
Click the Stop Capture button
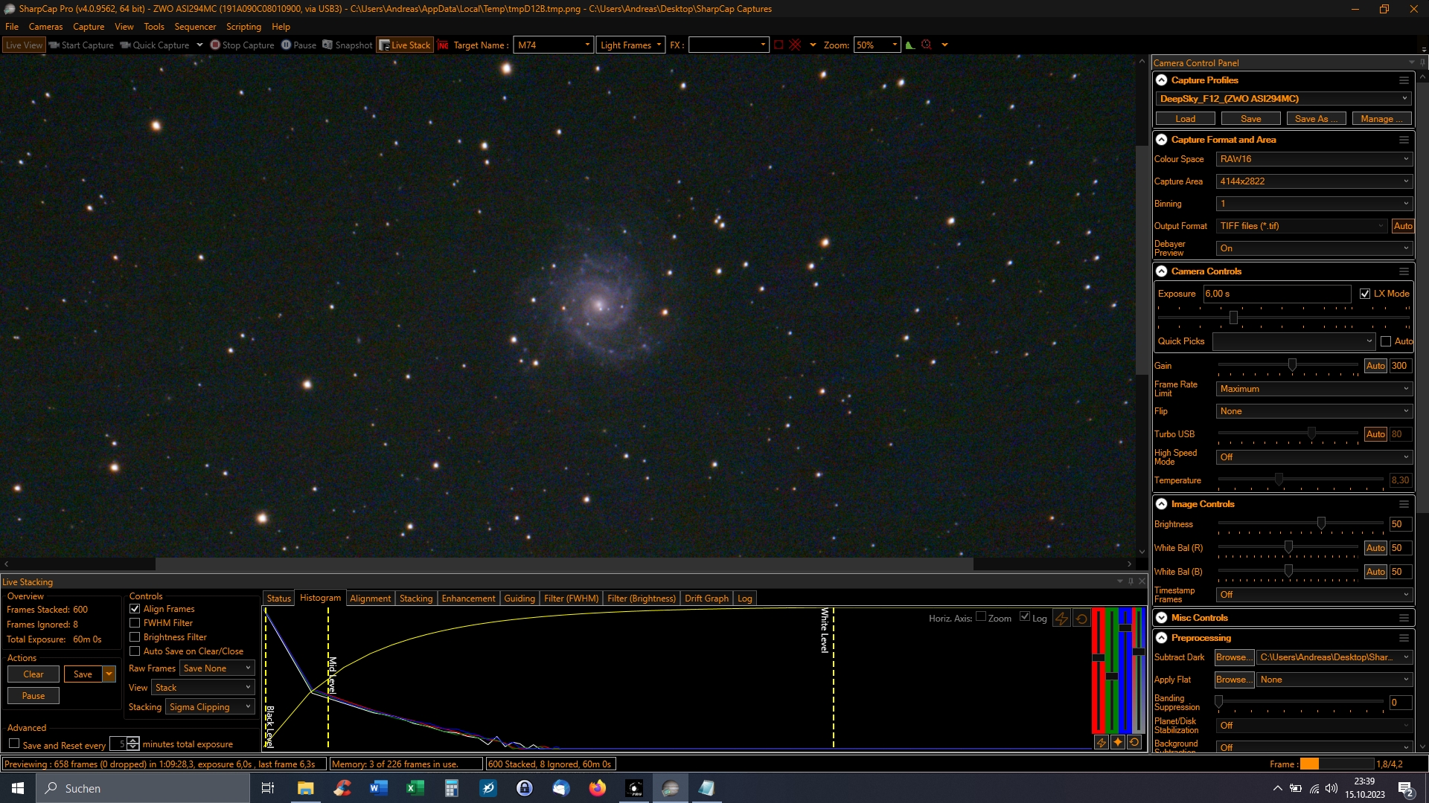click(242, 45)
